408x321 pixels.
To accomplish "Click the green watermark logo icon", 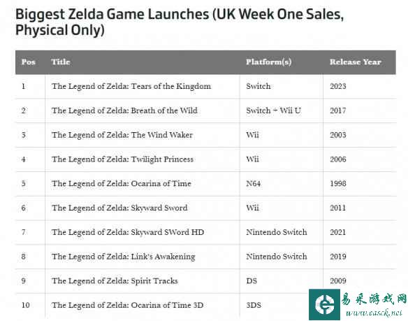I will click(x=324, y=304).
